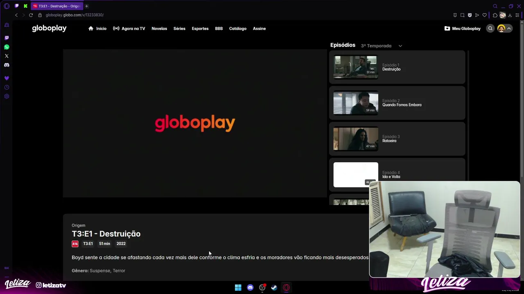Screen dimensions: 524x294
Task: Open Meu Globoplay page
Action: click(463, 29)
